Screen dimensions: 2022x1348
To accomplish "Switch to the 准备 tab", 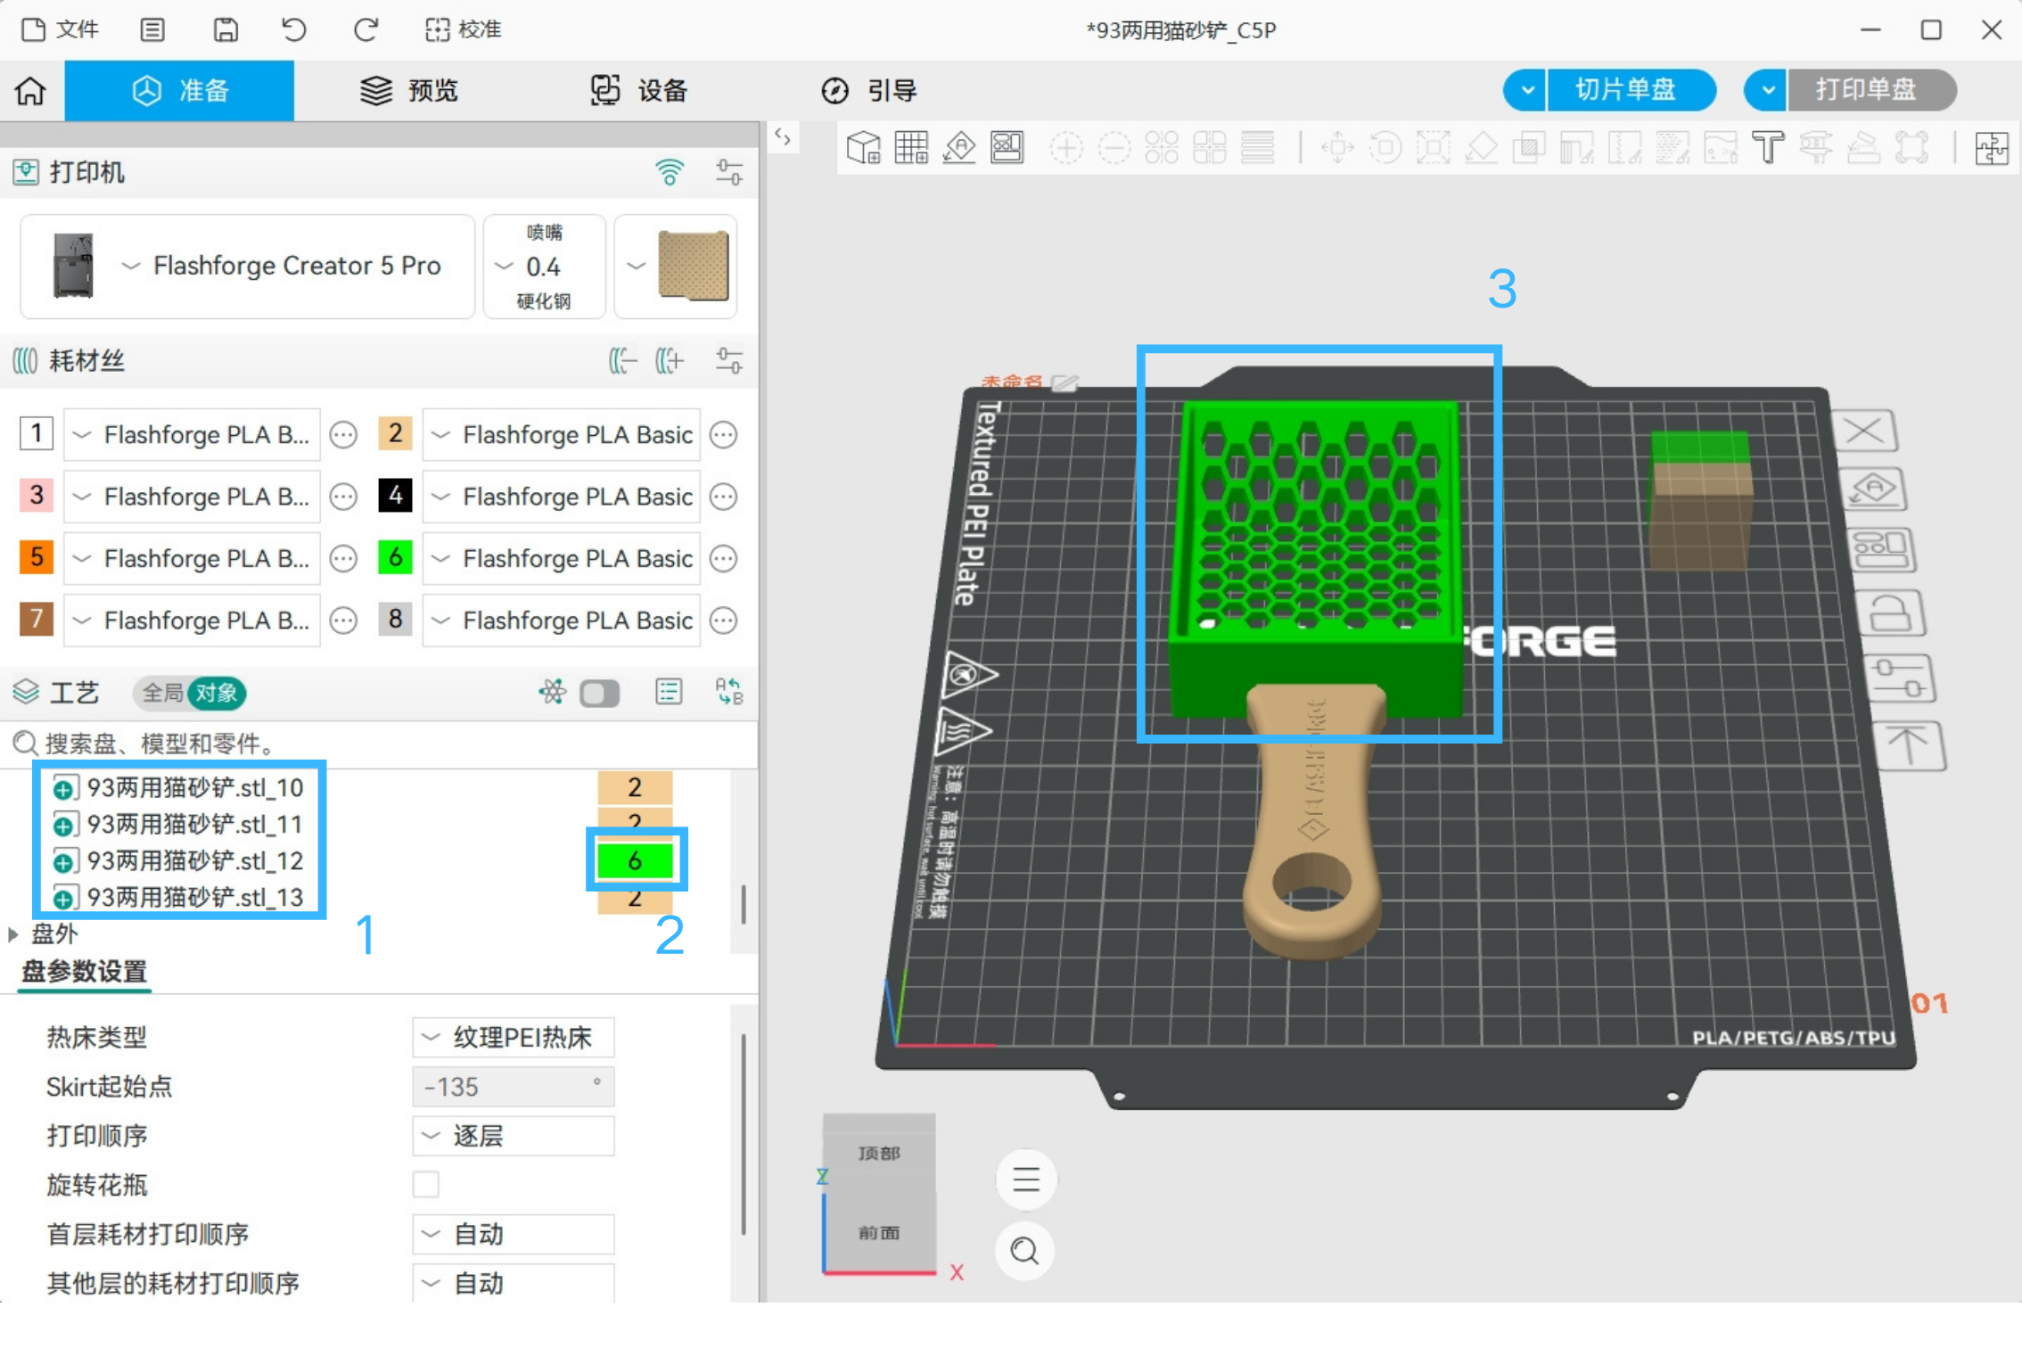I will coord(179,90).
